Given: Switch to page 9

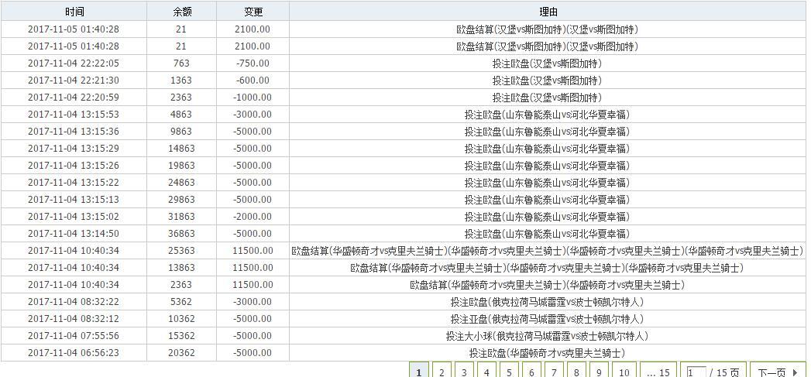Looking at the screenshot, I should point(599,372).
